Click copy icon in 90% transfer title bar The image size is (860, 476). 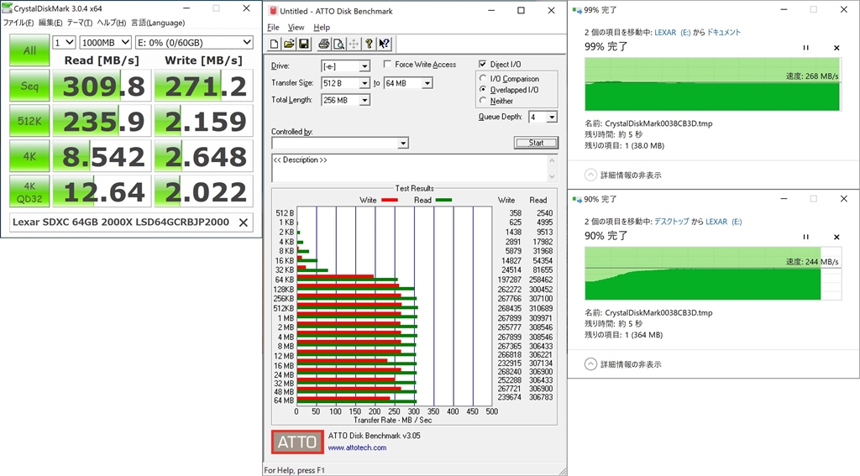577,200
